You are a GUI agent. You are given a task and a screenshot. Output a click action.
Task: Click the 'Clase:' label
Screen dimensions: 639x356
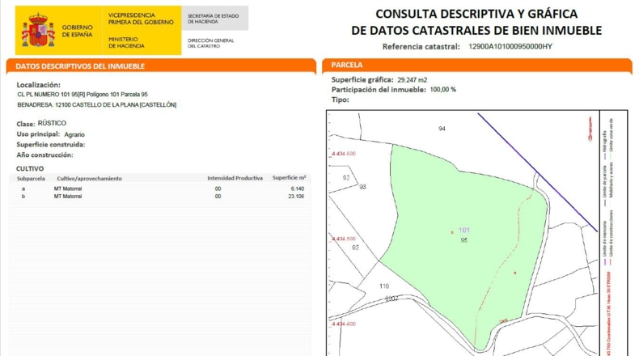(25, 124)
